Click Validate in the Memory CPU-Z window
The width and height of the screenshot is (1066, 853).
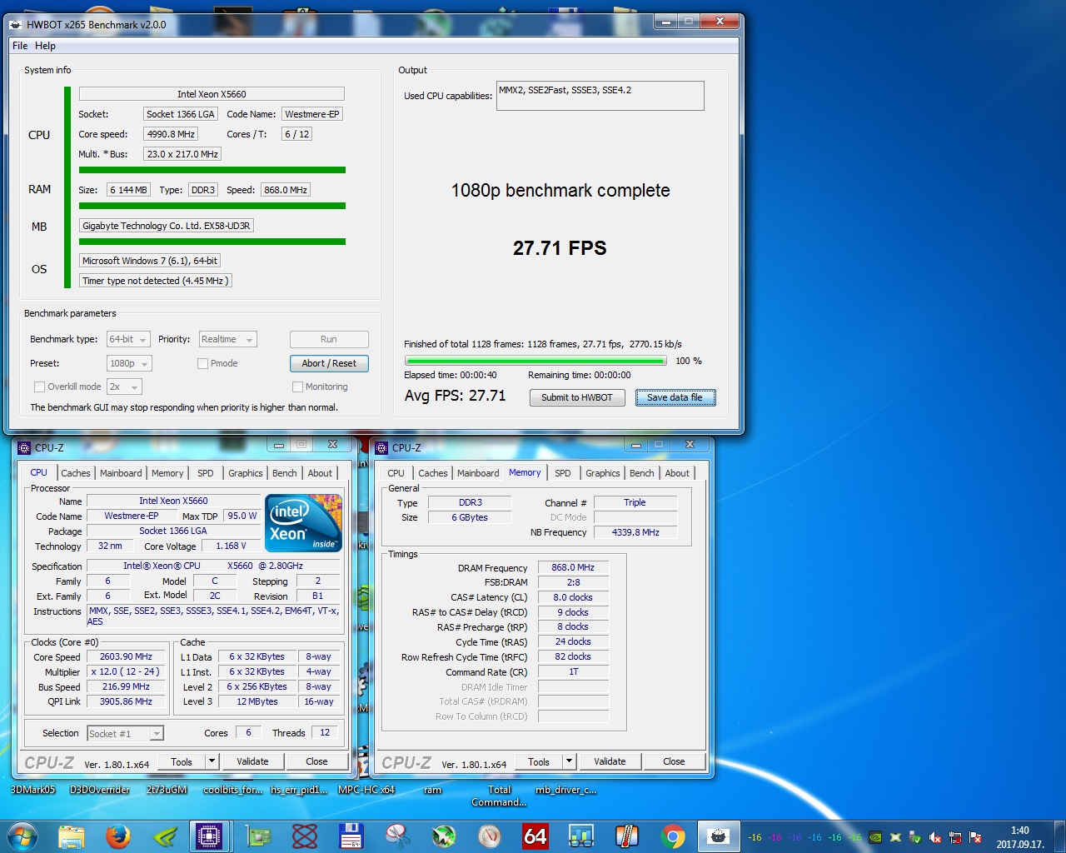[x=610, y=761]
